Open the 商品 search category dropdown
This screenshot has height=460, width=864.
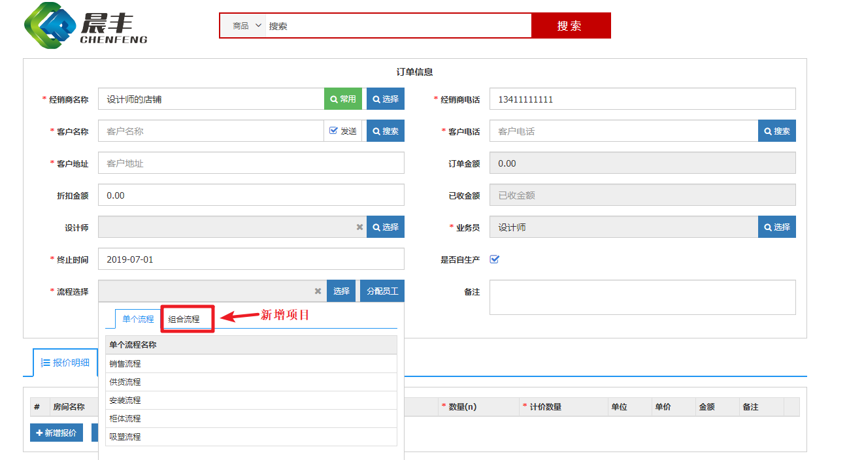click(x=247, y=26)
